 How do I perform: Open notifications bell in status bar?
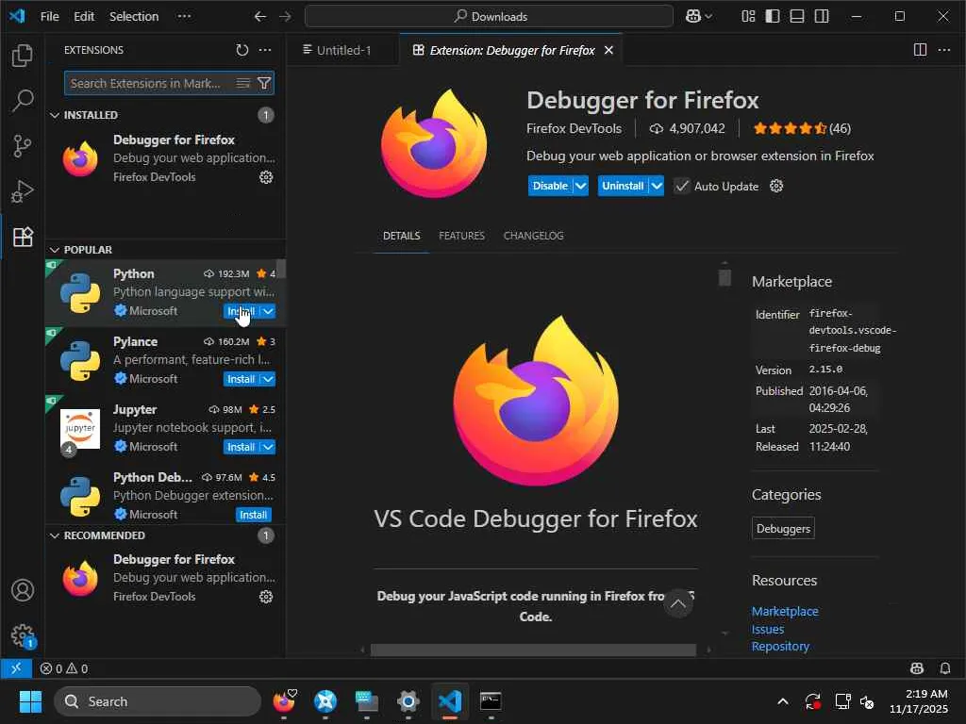pyautogui.click(x=945, y=668)
